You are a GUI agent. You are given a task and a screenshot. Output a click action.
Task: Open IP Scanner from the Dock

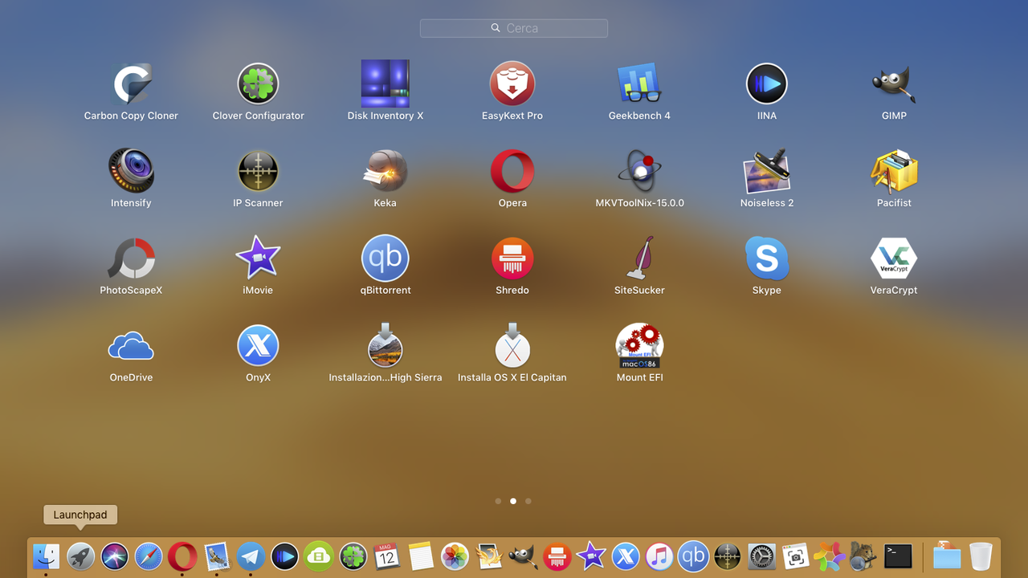coord(728,556)
